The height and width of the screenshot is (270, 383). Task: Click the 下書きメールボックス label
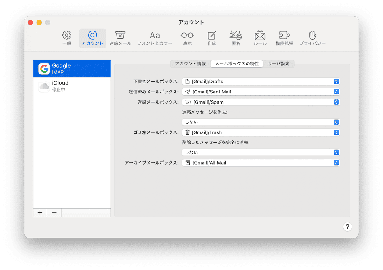pos(156,82)
